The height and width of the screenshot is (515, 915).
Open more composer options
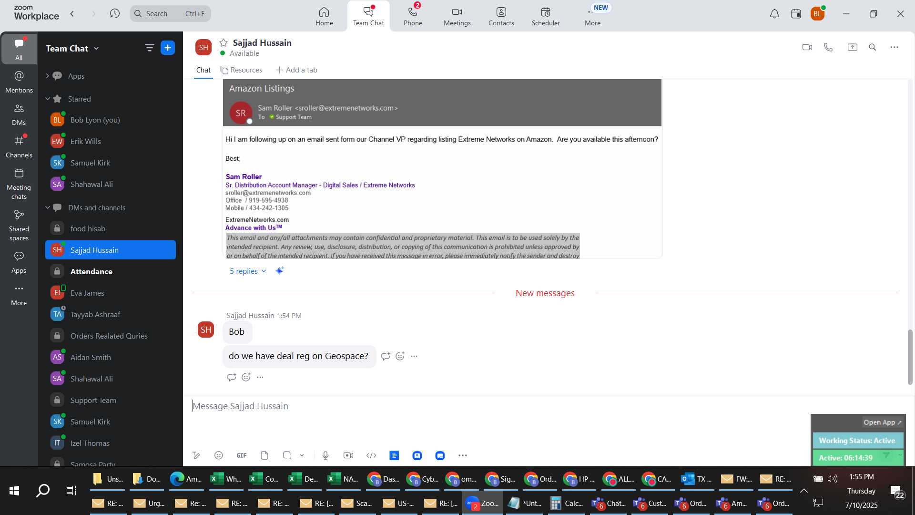pyautogui.click(x=463, y=455)
